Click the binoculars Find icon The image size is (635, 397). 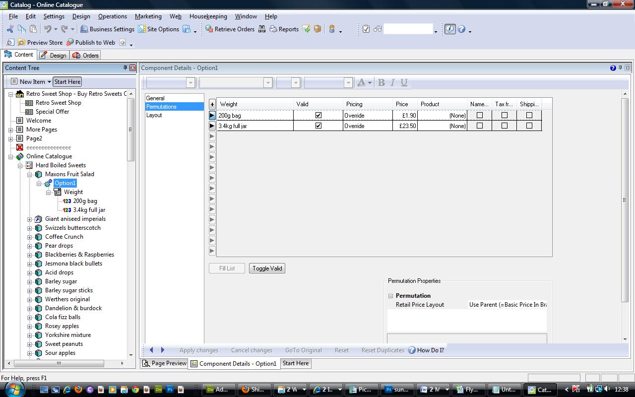[262, 29]
